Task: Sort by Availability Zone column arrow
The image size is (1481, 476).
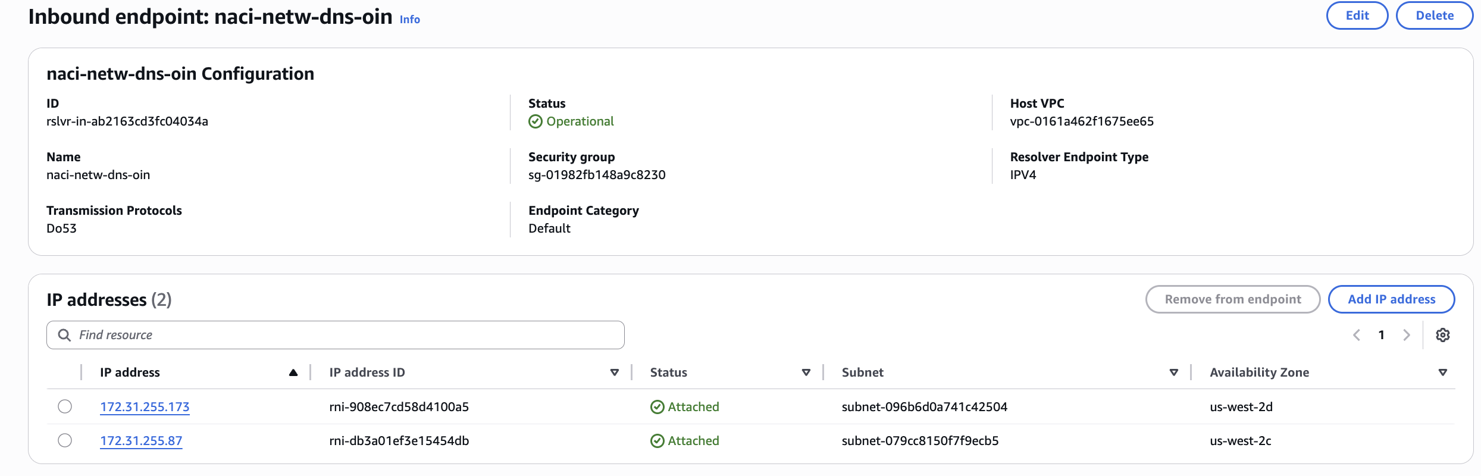Action: (1443, 372)
